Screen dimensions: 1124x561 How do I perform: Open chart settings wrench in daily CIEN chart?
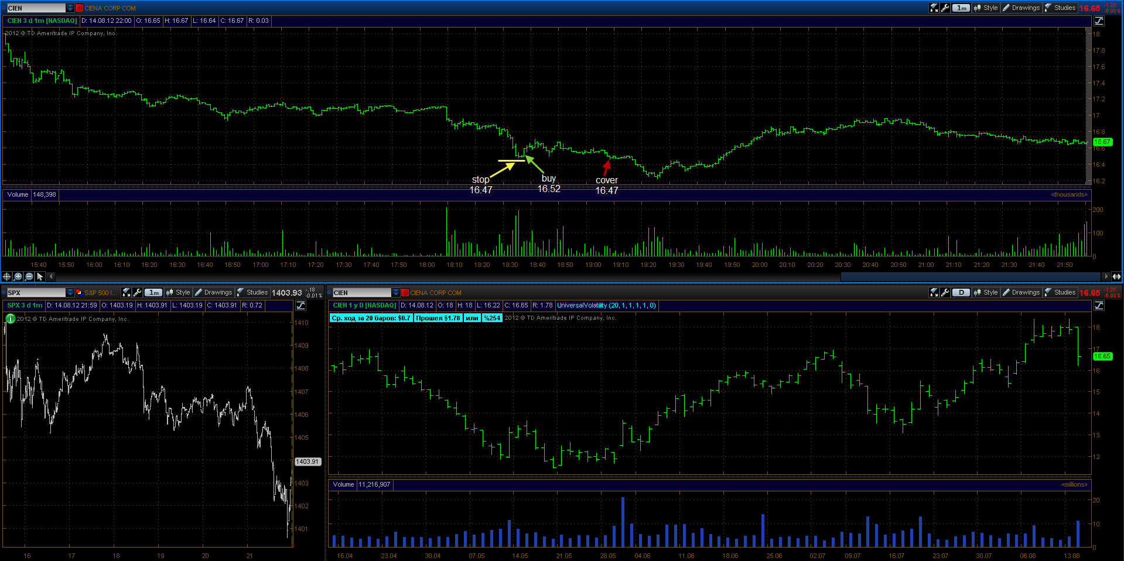click(945, 292)
